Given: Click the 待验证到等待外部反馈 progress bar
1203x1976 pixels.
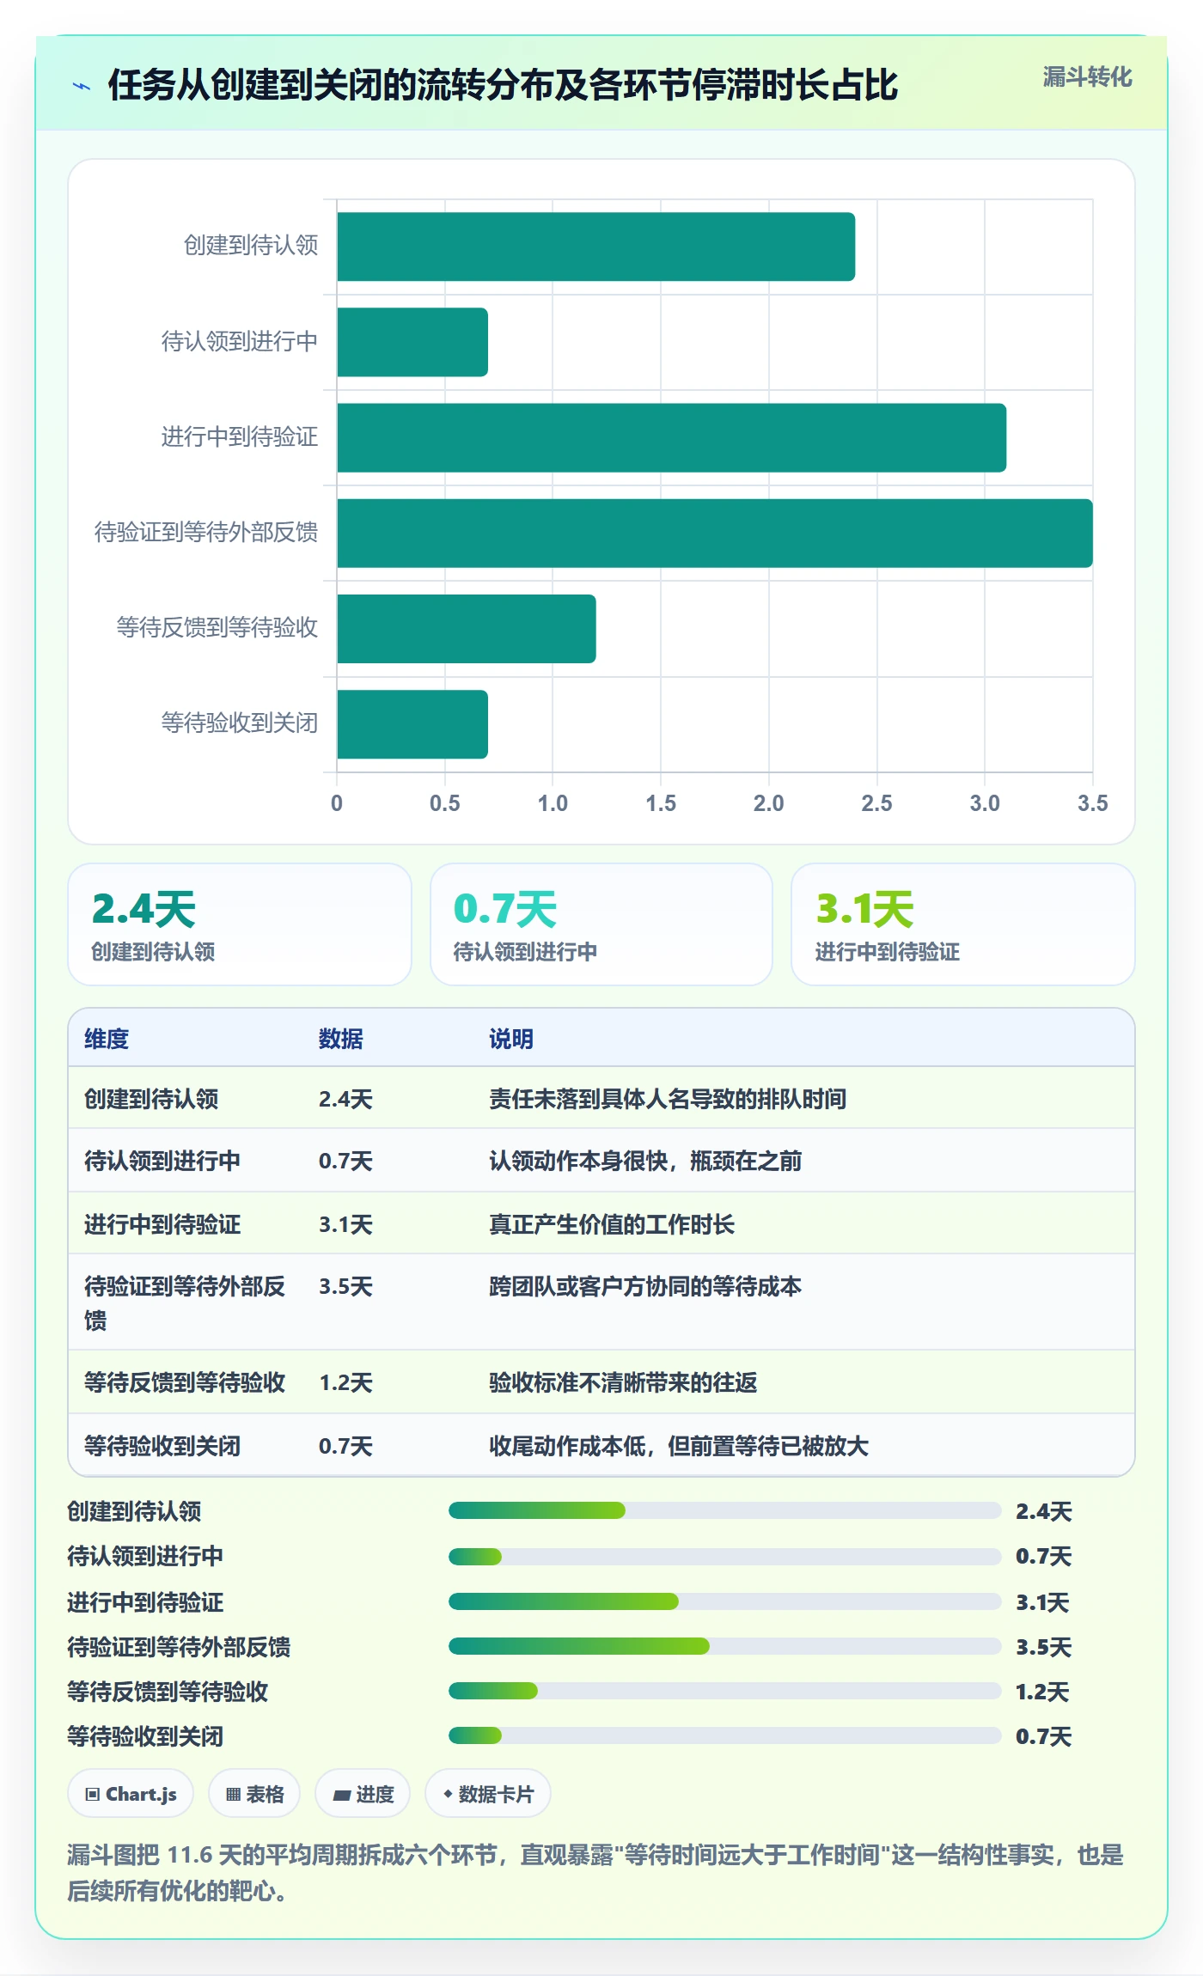Looking at the screenshot, I should pyautogui.click(x=724, y=1646).
